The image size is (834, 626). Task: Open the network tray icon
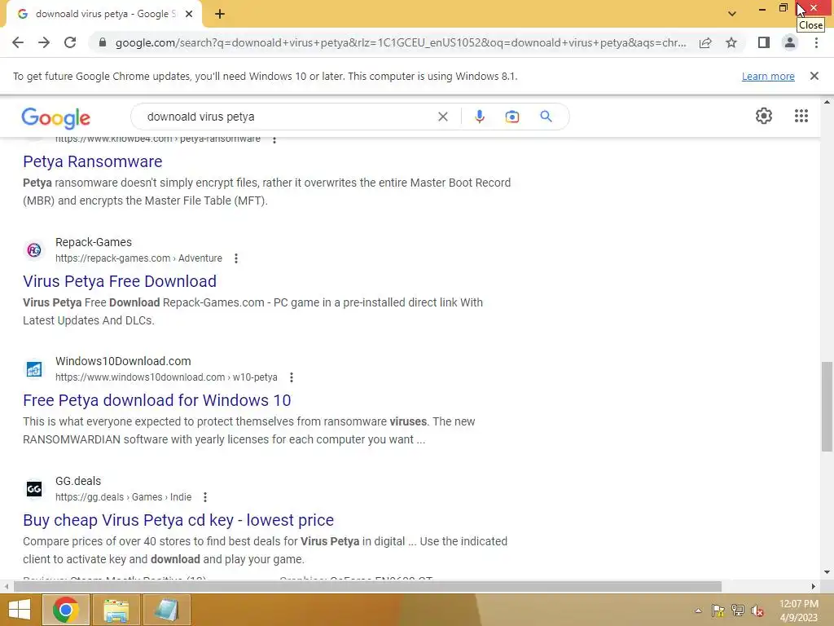pos(737,611)
